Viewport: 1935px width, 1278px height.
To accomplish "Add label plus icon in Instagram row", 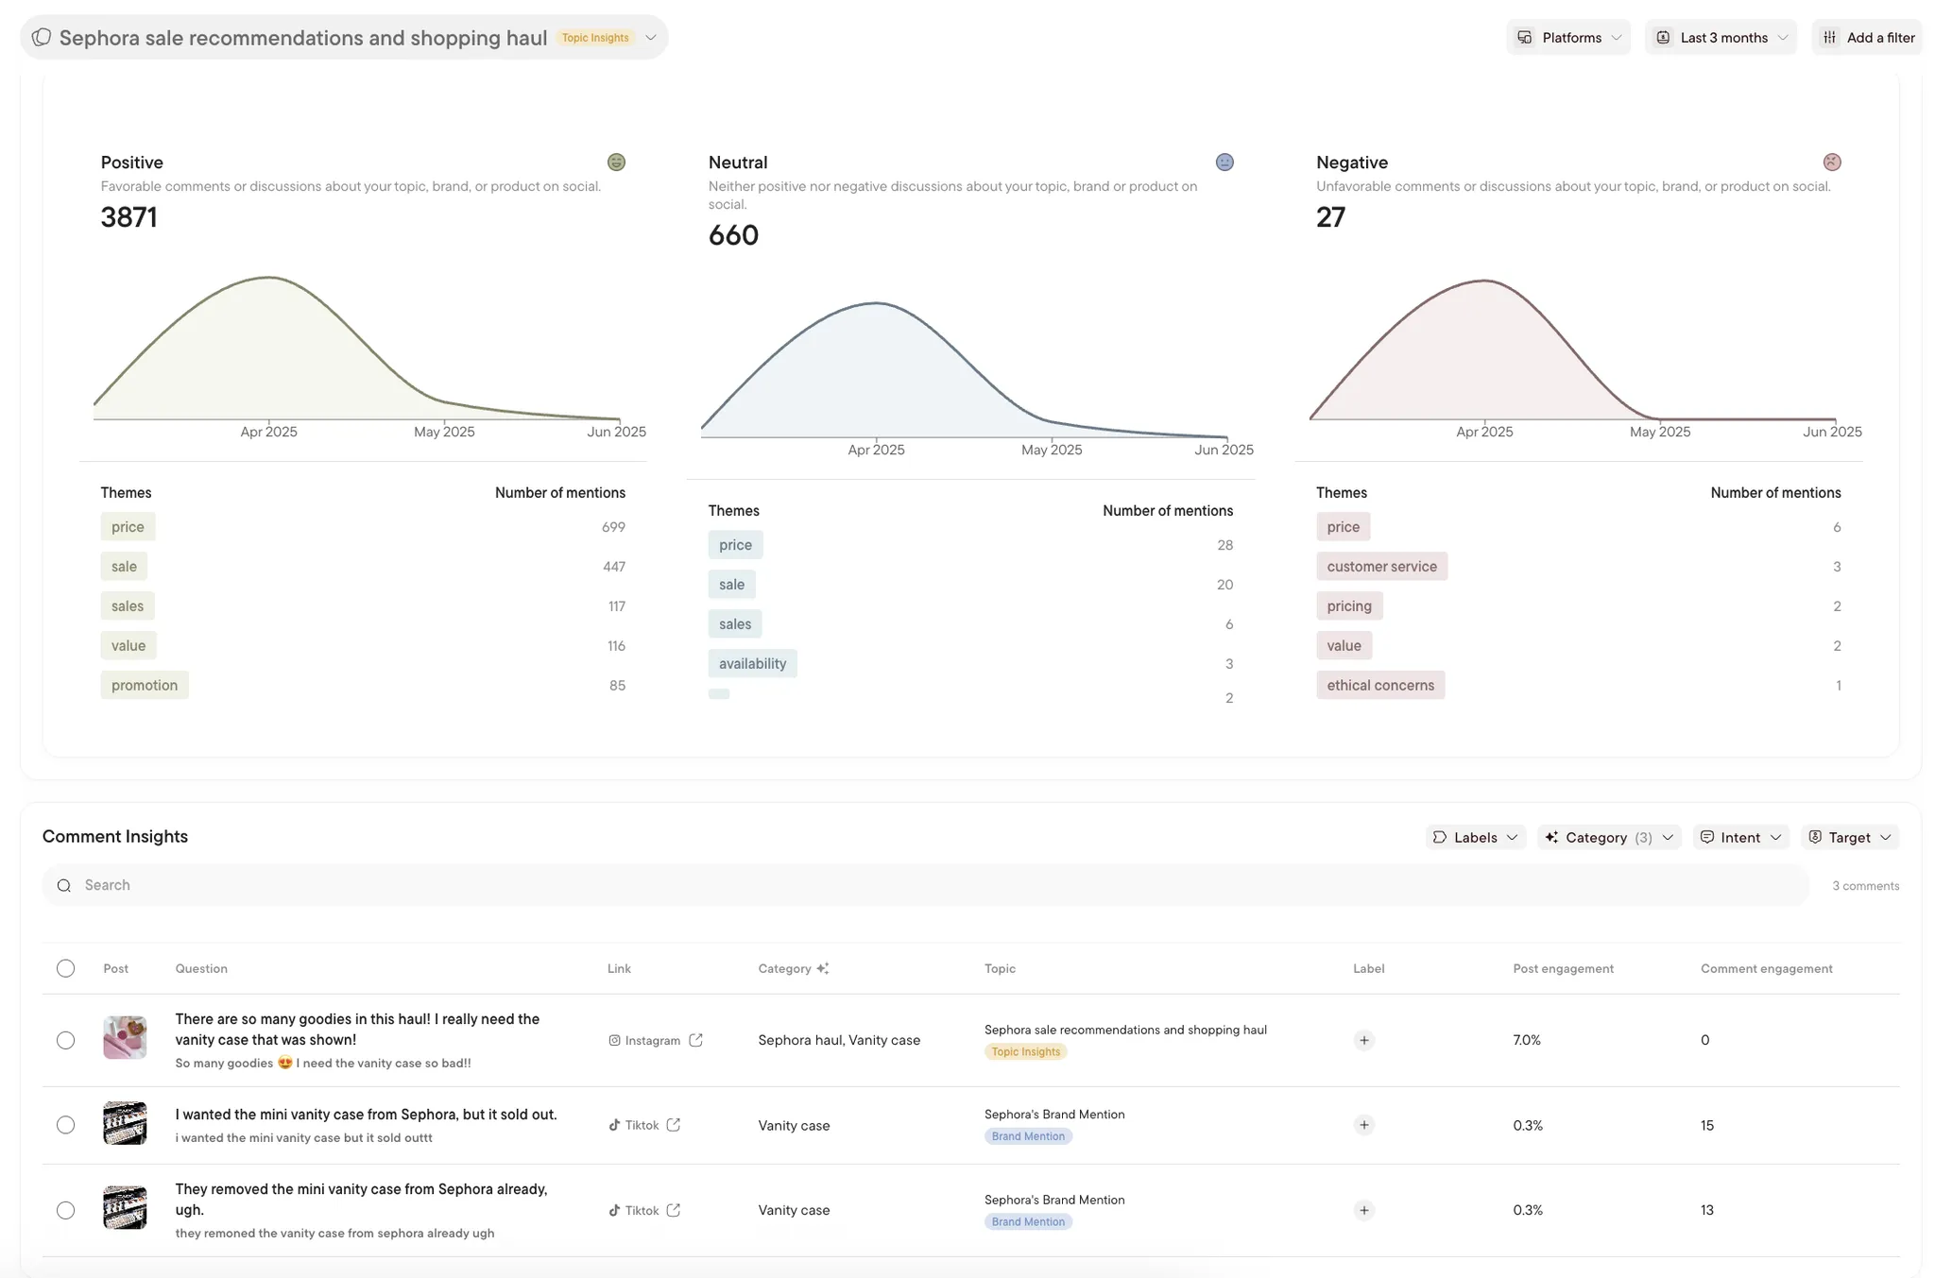I will pyautogui.click(x=1364, y=1040).
